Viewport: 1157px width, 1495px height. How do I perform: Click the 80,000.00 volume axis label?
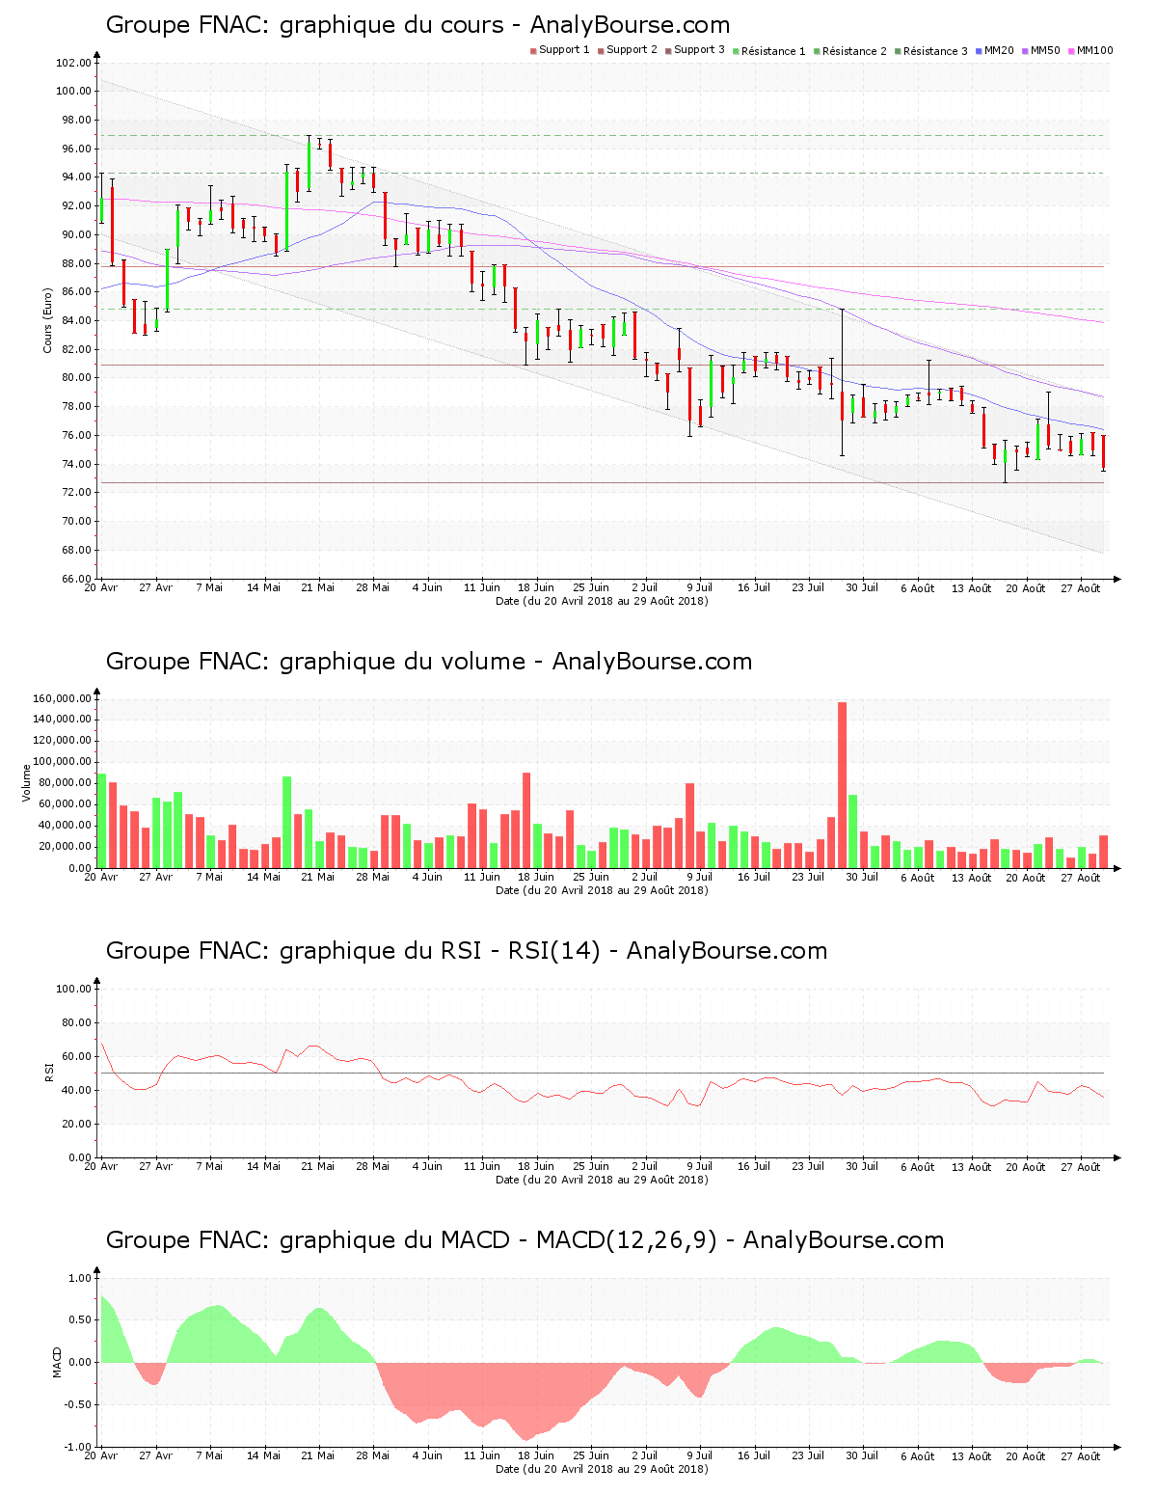65,783
